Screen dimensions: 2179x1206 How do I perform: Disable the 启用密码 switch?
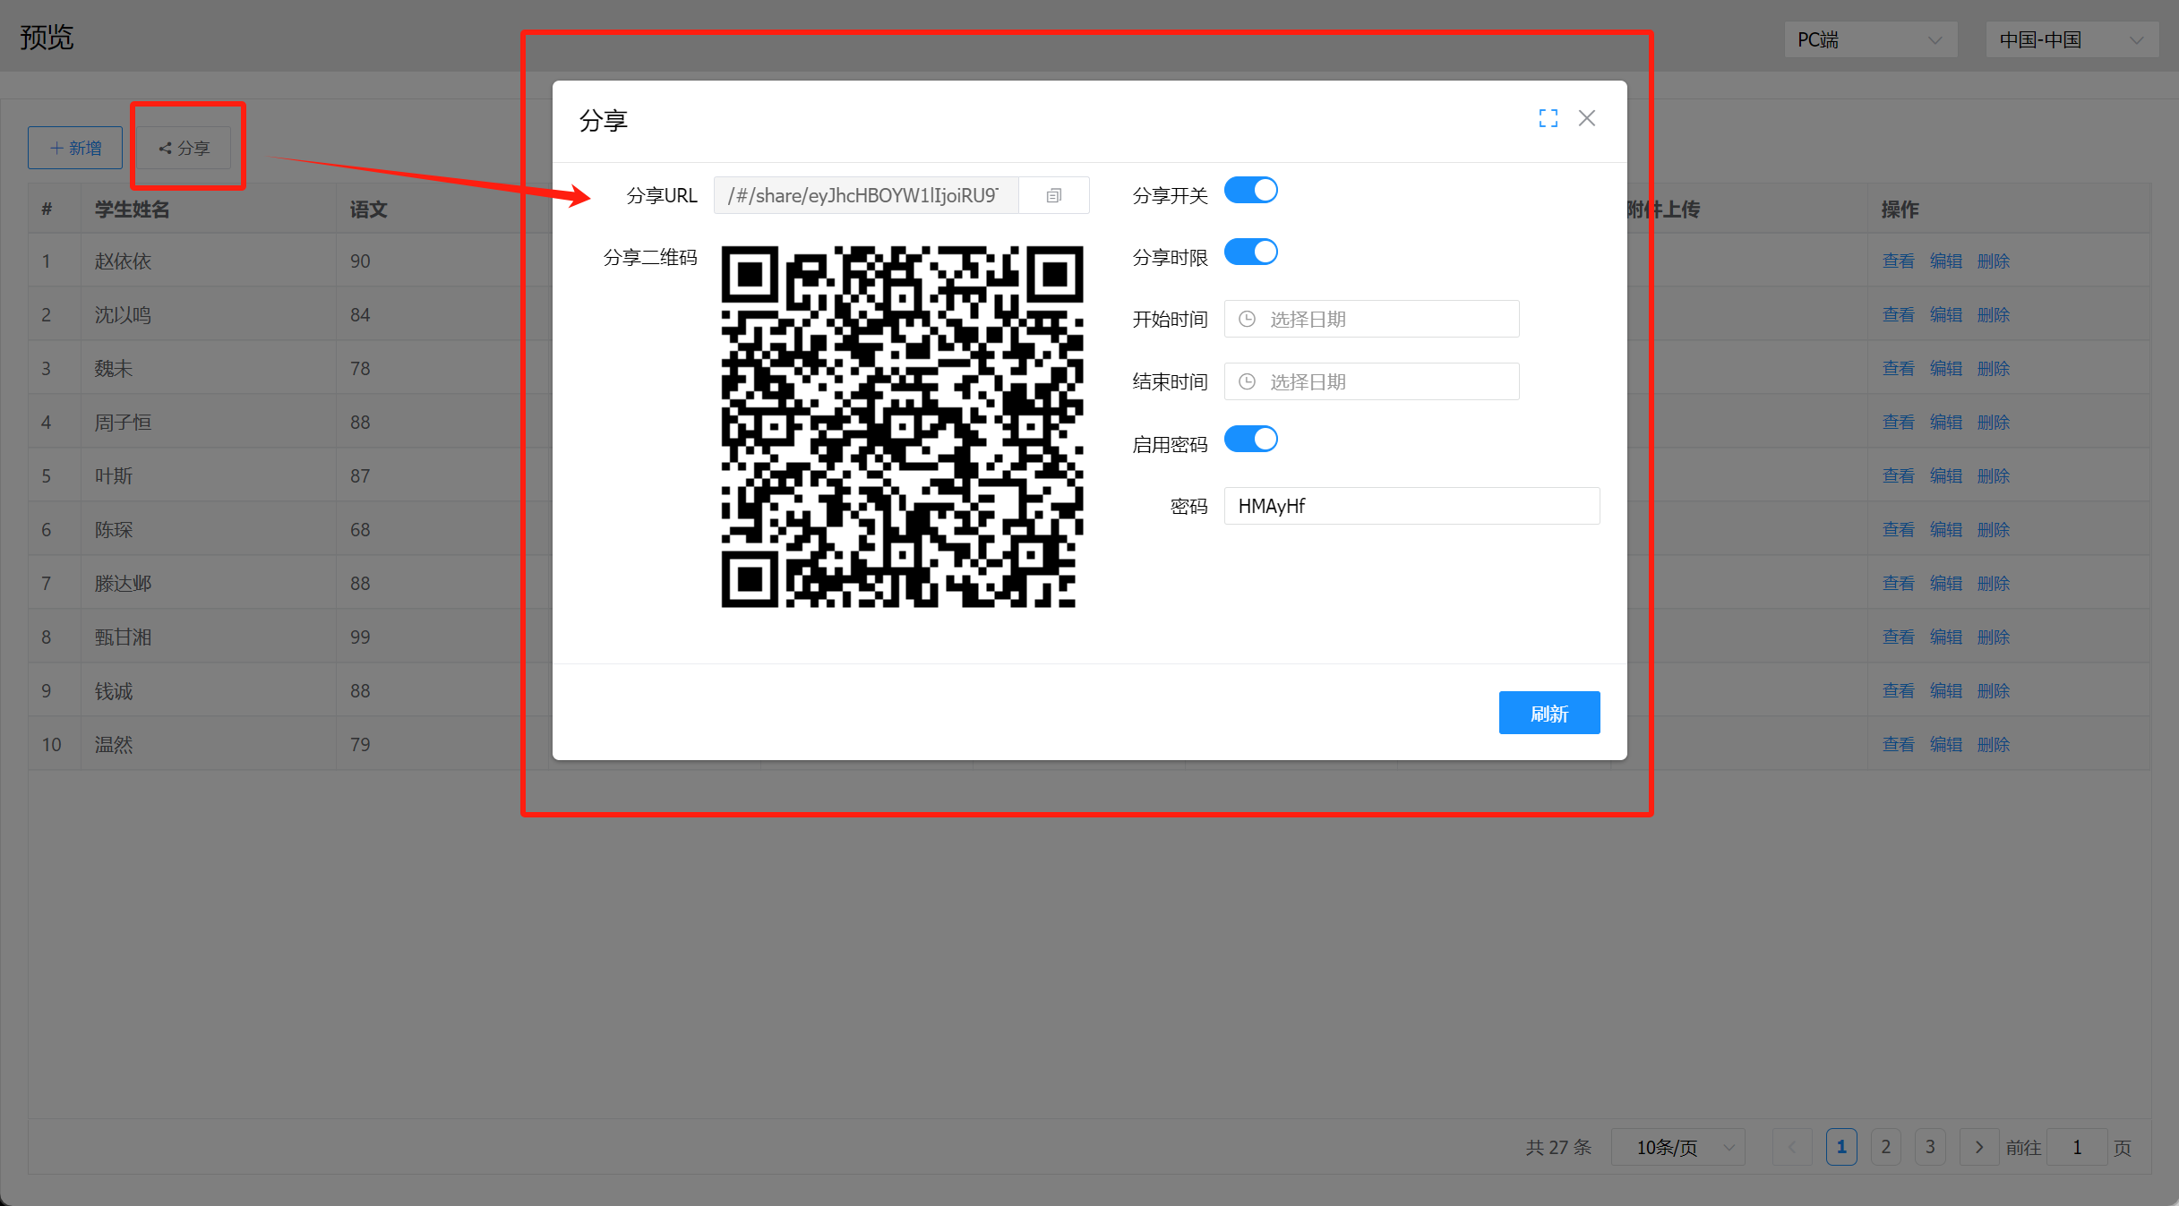pyautogui.click(x=1250, y=440)
